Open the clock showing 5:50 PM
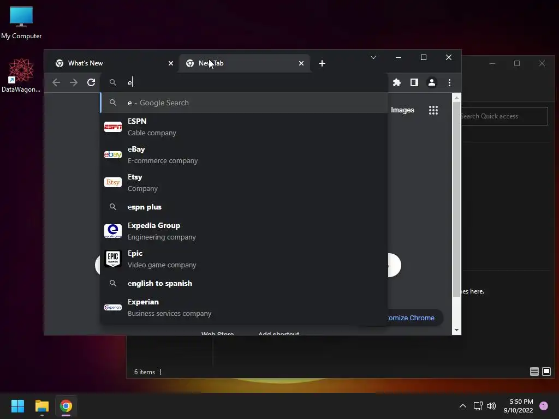 (x=519, y=406)
